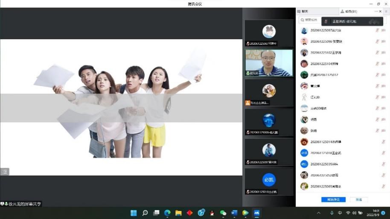The height and width of the screenshot is (219, 390).
Task: Toggle microphone icon for 202061225098 member
Action: (377, 41)
